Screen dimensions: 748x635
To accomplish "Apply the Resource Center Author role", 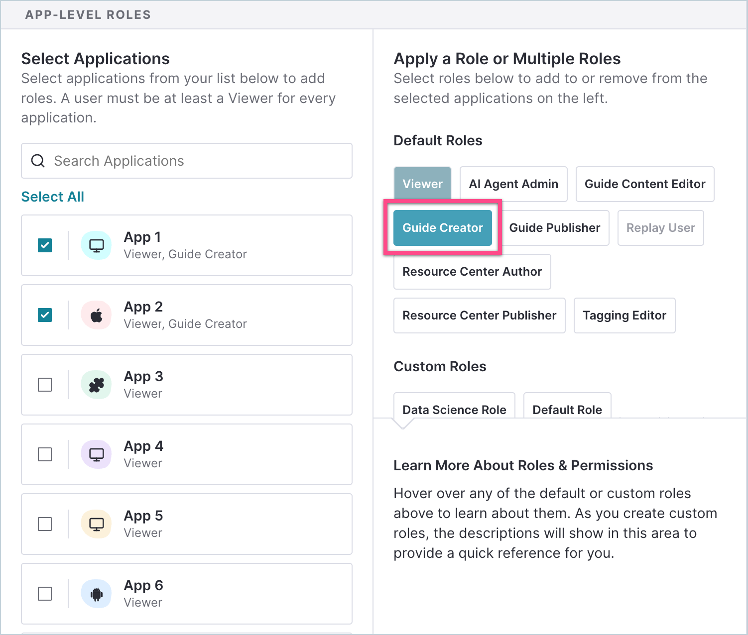I will click(472, 272).
